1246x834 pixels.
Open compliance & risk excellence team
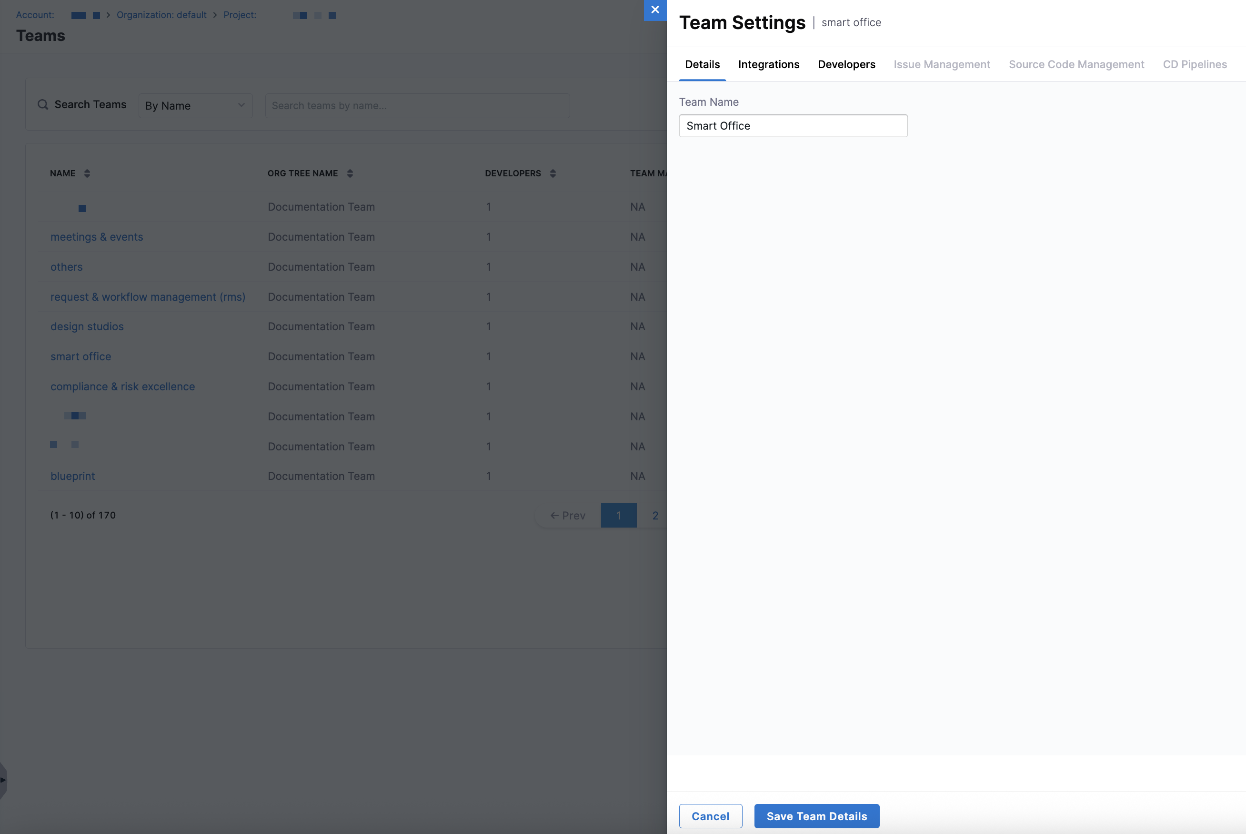[123, 386]
